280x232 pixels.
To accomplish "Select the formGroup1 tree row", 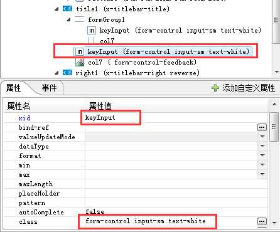I will 106,20.
